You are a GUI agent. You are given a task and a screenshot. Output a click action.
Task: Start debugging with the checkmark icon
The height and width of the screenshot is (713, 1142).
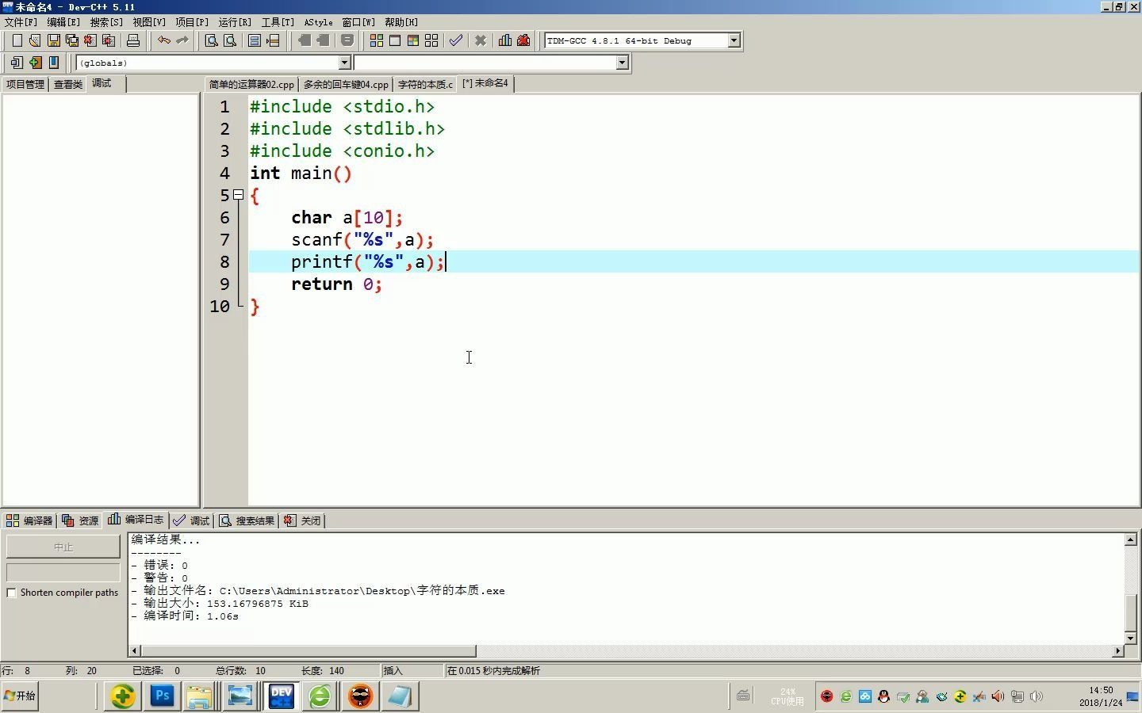tap(456, 40)
